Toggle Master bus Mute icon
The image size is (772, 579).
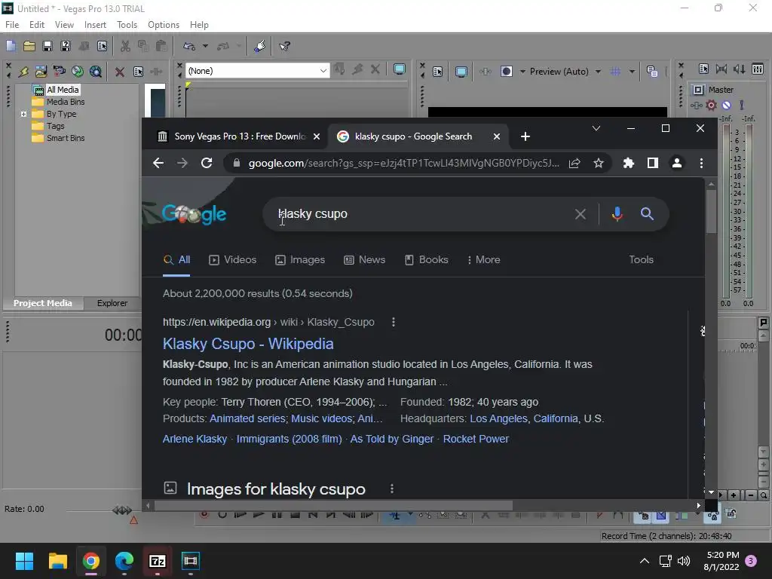pyautogui.click(x=726, y=105)
